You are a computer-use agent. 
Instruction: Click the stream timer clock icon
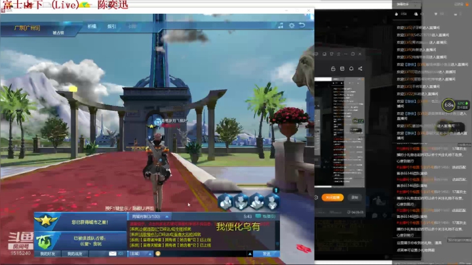pos(349,213)
